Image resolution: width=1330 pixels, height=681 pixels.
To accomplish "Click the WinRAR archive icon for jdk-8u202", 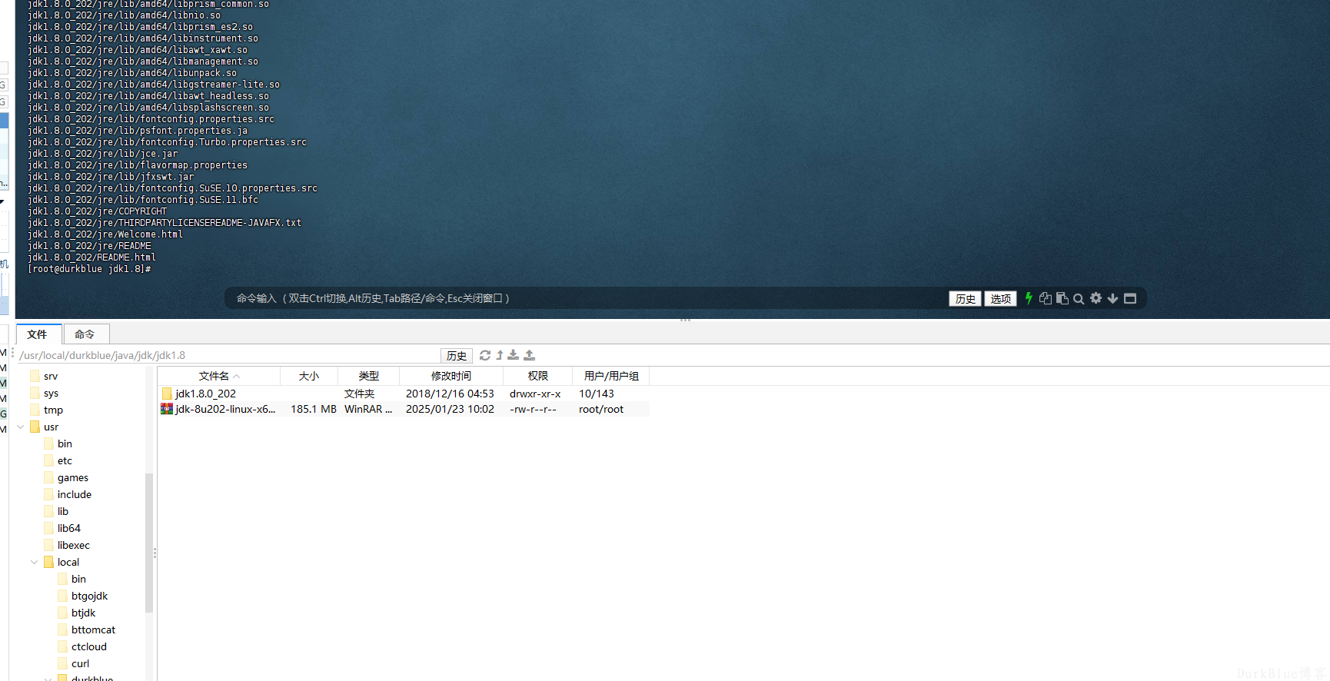I will [x=167, y=409].
